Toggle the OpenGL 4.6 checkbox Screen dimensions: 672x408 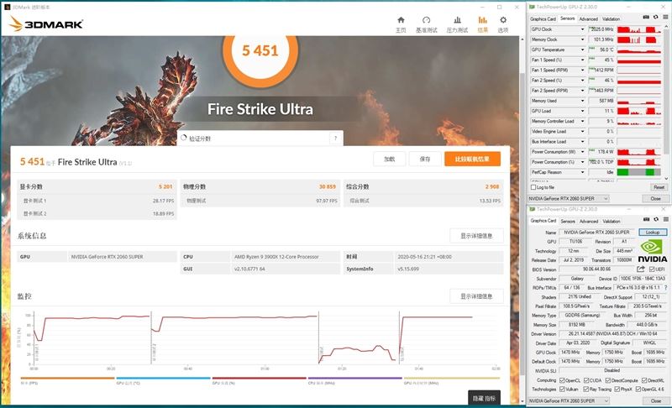[638, 390]
